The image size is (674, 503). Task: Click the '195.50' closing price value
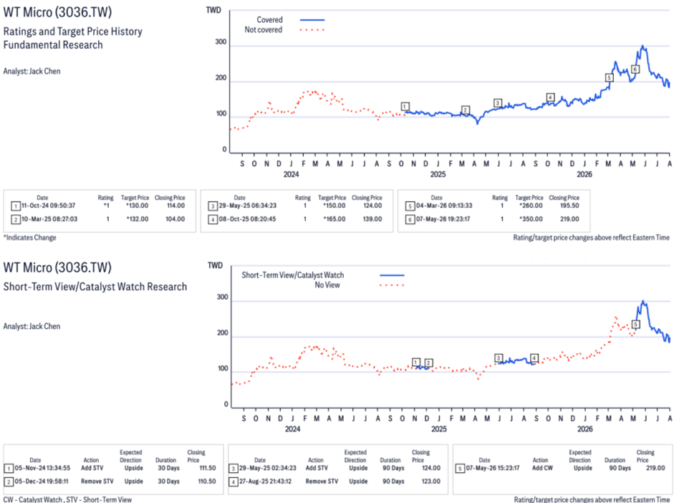569,206
